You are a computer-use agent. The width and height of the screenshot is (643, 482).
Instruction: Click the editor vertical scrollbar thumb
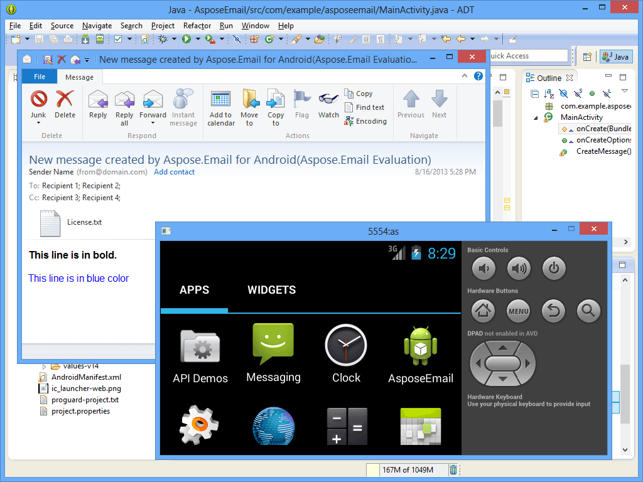(x=497, y=113)
